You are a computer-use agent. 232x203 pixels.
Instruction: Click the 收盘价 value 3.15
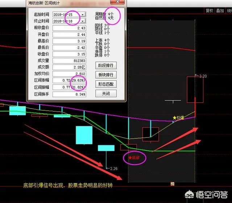point(69,54)
